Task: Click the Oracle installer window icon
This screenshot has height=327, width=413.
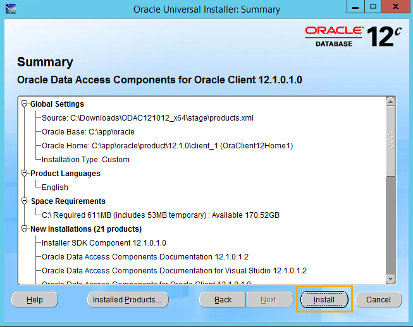Action: pos(11,9)
